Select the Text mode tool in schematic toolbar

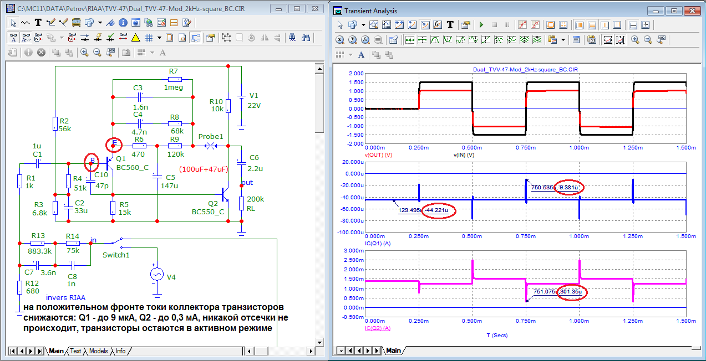38,23
